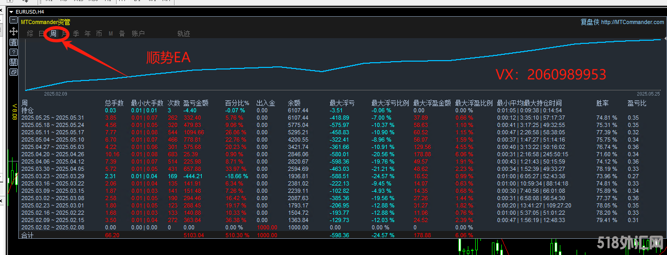Switch to the 日 daily tab

42,34
